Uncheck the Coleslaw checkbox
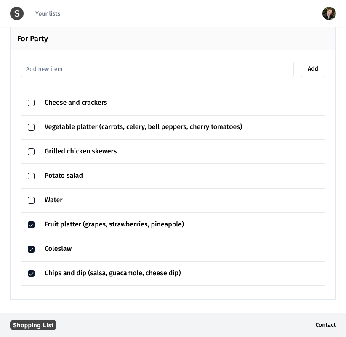This screenshot has width=346, height=337. pos(31,249)
